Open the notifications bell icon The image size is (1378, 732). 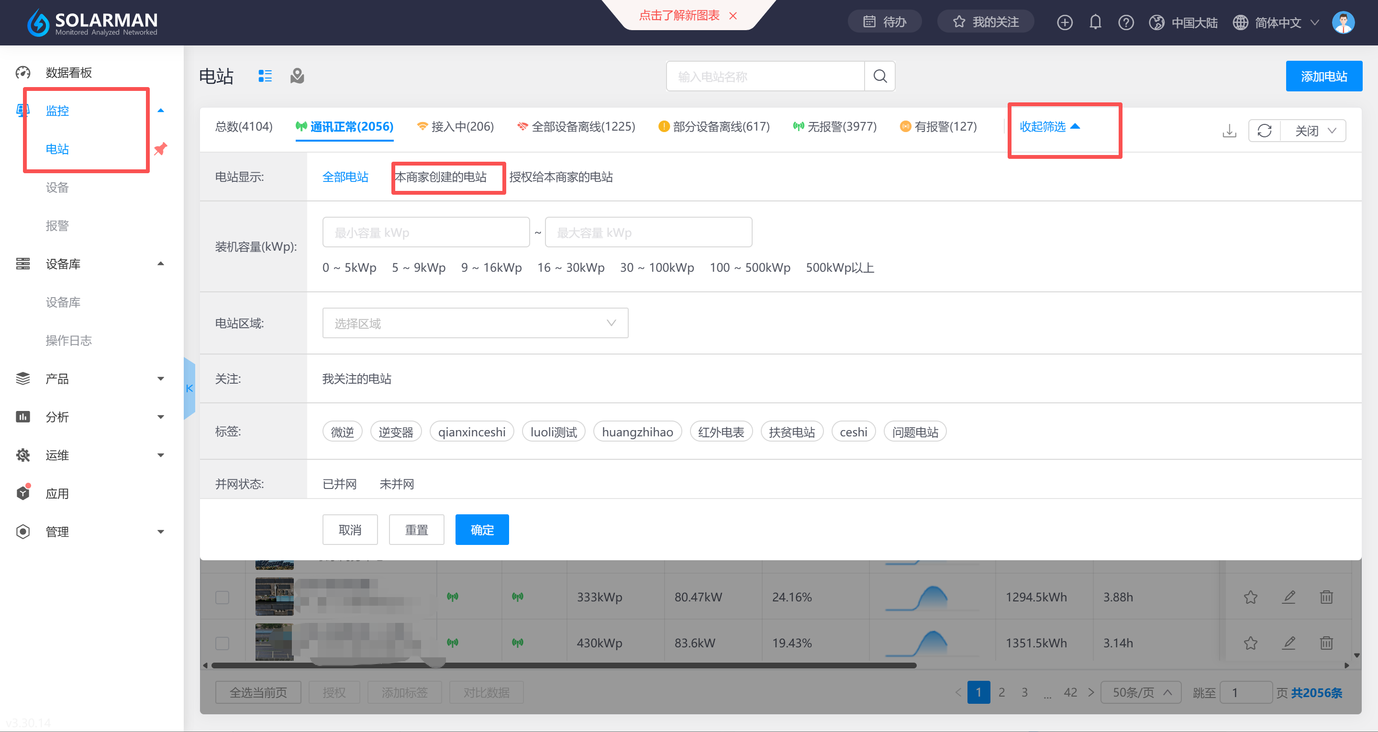pyautogui.click(x=1095, y=22)
